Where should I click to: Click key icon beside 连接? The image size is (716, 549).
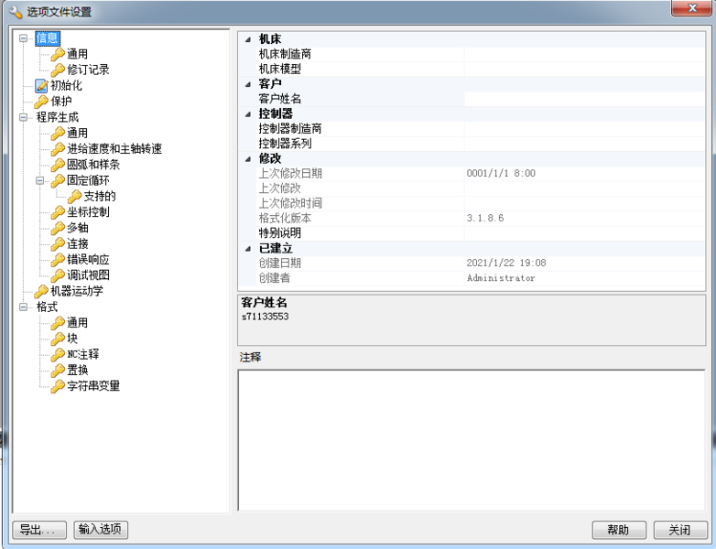click(x=58, y=243)
